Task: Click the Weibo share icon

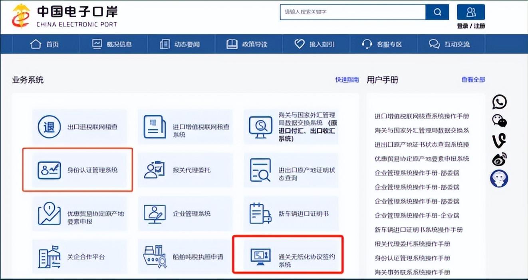Action: pyautogui.click(x=499, y=160)
